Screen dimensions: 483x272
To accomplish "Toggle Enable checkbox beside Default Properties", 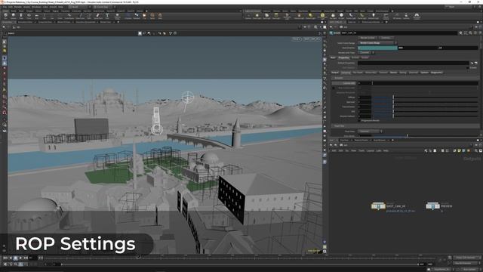I will coord(468,67).
